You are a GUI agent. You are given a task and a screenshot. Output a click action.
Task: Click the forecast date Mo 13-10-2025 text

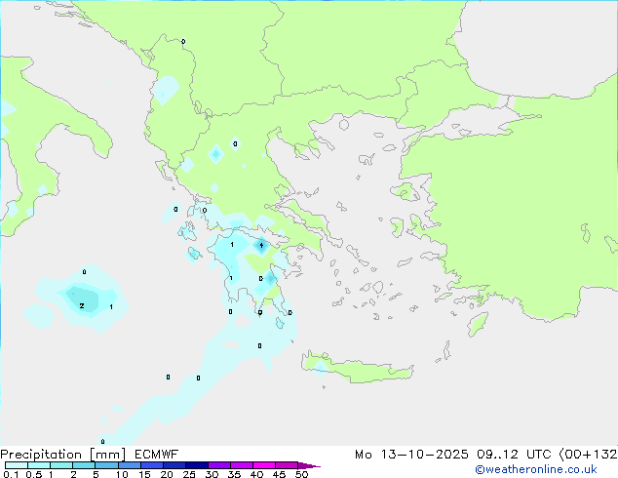pos(422,455)
